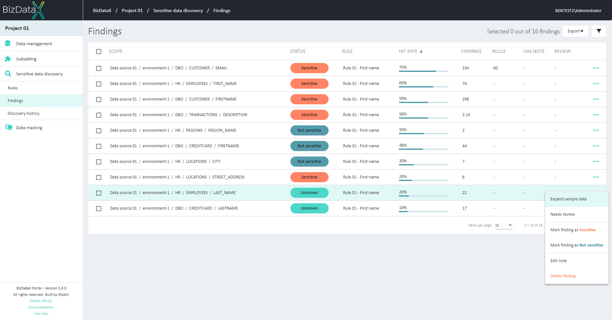Image resolution: width=612 pixels, height=320 pixels.
Task: Open the Ekobit official link
Action: click(41, 301)
